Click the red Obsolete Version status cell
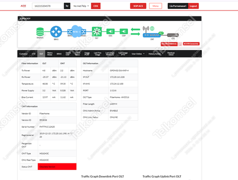 [x=57, y=167]
